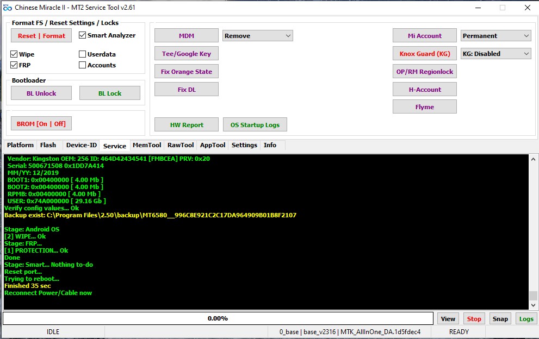This screenshot has height=339, width=539.
Task: Switch to the Platform tab
Action: pyautogui.click(x=20, y=145)
